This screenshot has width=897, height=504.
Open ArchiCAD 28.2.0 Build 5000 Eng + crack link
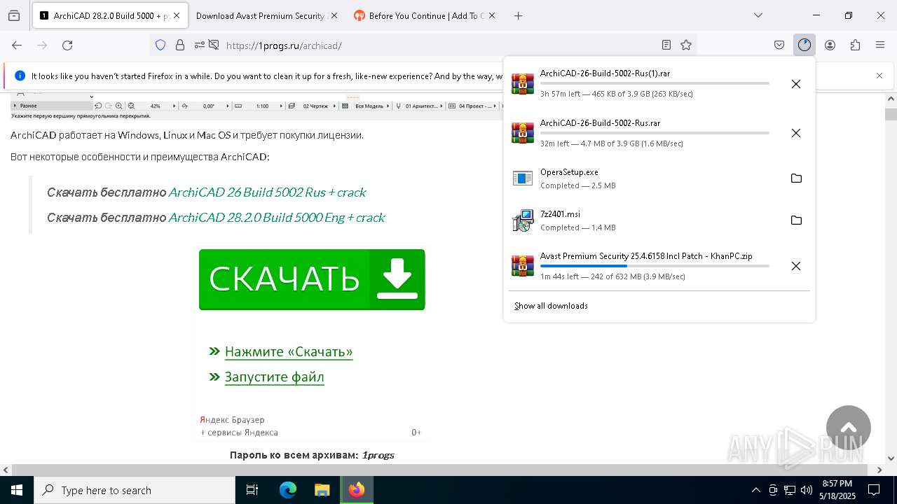point(277,217)
